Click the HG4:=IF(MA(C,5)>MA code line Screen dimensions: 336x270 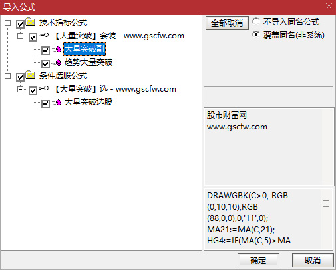pos(249,241)
